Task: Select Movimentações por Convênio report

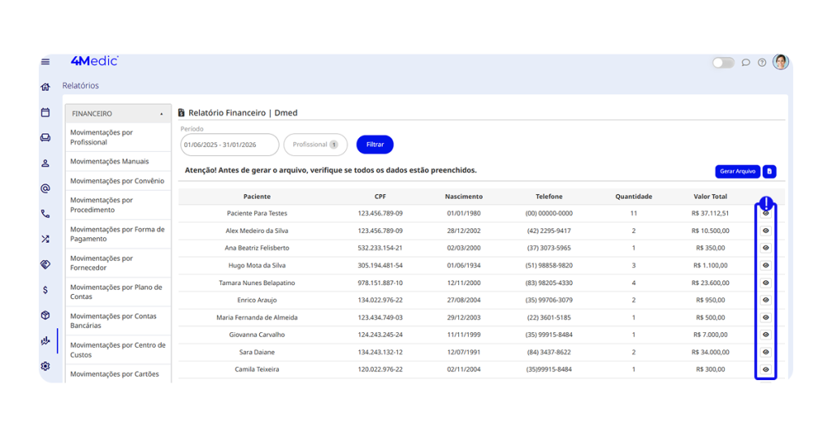Action: [117, 181]
